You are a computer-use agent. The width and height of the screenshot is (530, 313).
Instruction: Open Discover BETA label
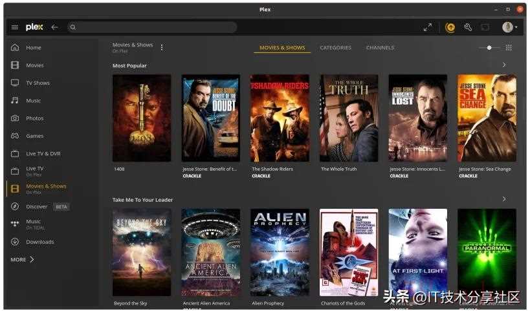click(x=36, y=207)
